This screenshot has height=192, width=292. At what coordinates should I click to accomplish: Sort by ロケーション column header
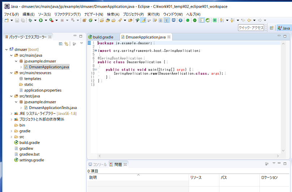point(274,178)
